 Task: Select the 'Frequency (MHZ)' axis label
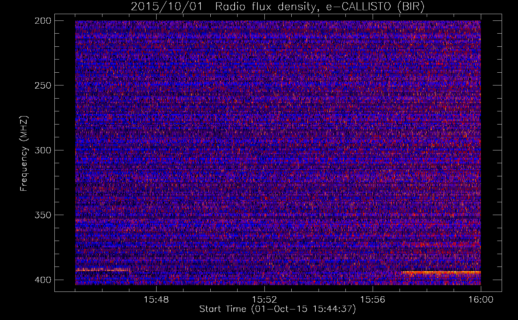pos(24,153)
